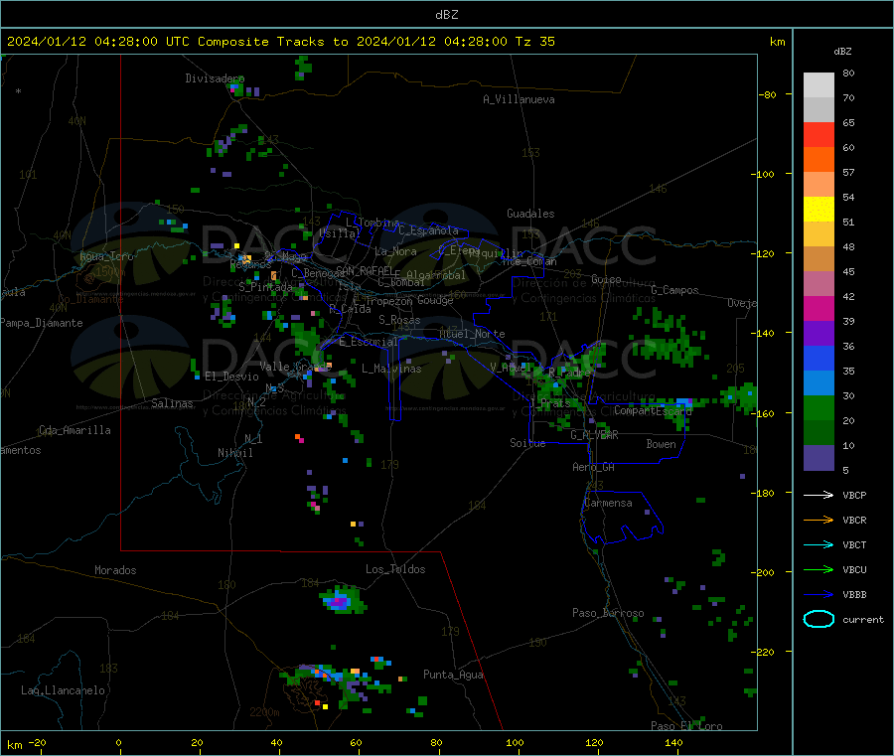
Task: Click the cyan VBCT arrow in legend
Action: click(819, 544)
